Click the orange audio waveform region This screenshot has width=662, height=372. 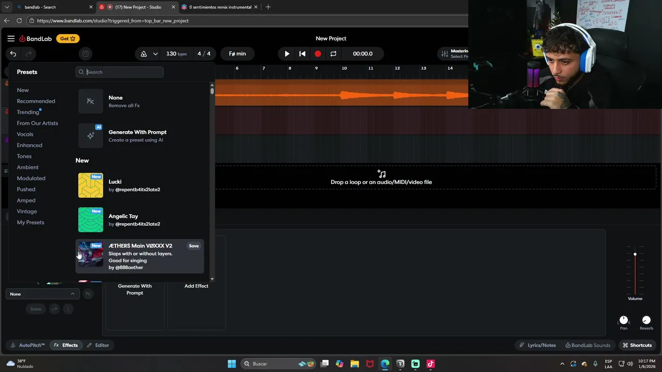341,93
